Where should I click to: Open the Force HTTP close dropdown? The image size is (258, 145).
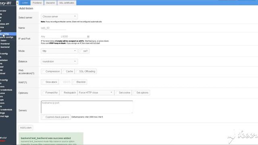[x=96, y=93]
